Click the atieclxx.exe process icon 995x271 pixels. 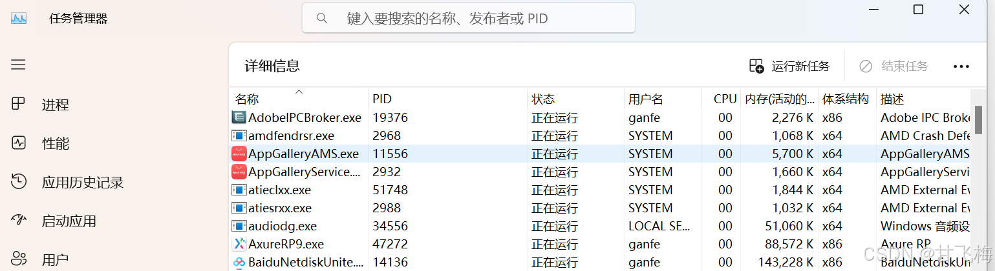point(239,190)
